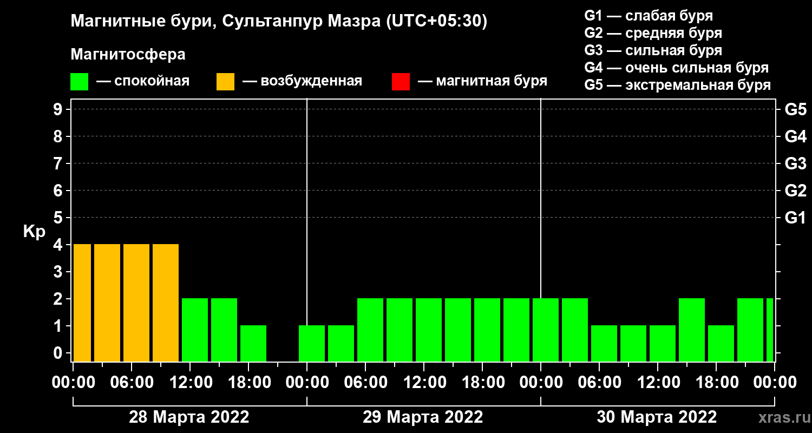The height and width of the screenshot is (433, 812).
Task: Click the '30 Марта 2022' date label
Action: pyautogui.click(x=657, y=417)
